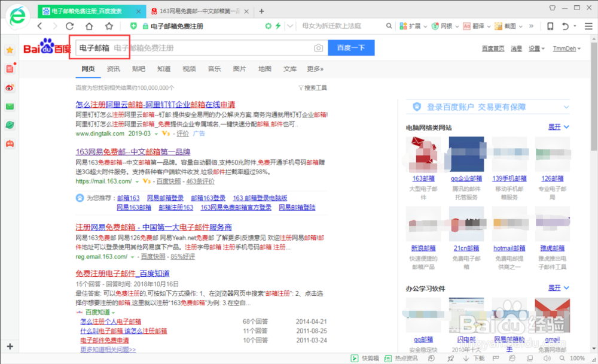Click the speaker mute icon in status bar
The width and height of the screenshot is (598, 364).
pos(547,358)
